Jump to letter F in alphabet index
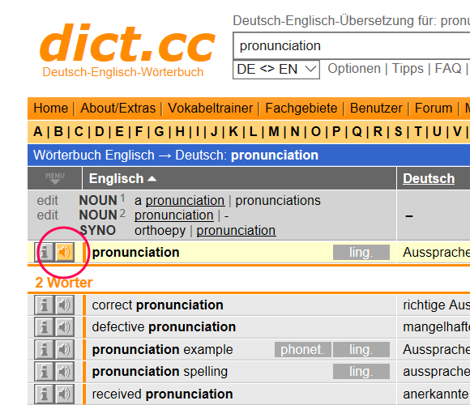 click(139, 132)
